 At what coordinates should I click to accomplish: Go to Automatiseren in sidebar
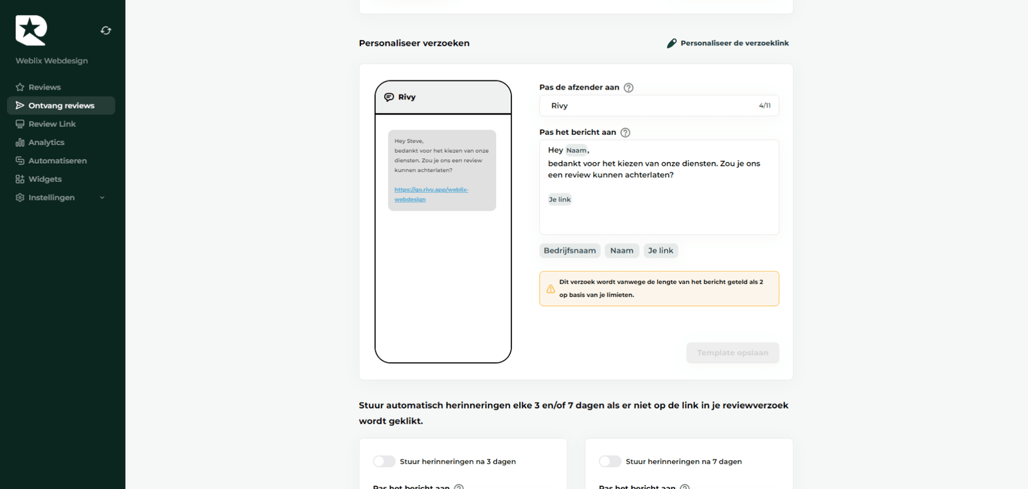point(57,161)
